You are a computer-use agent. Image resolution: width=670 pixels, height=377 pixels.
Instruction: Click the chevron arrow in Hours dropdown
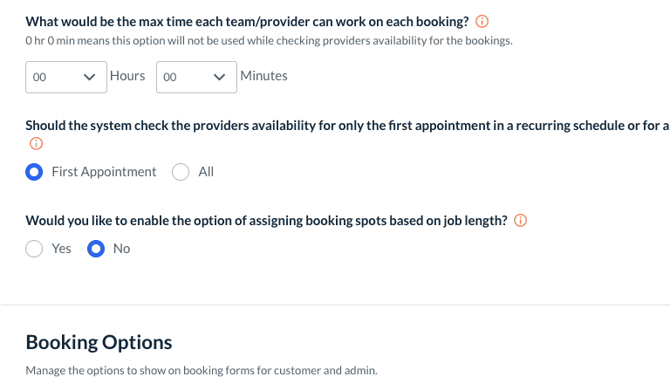(89, 77)
